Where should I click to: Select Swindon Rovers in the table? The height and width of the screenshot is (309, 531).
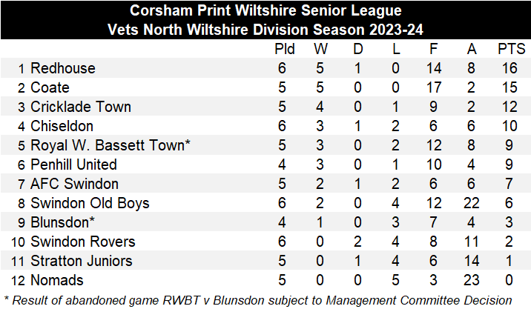tap(82, 242)
